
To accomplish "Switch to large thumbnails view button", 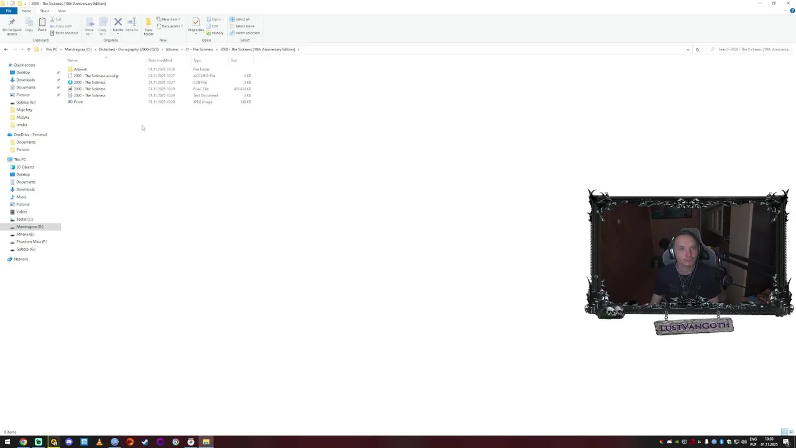I will tap(791, 432).
